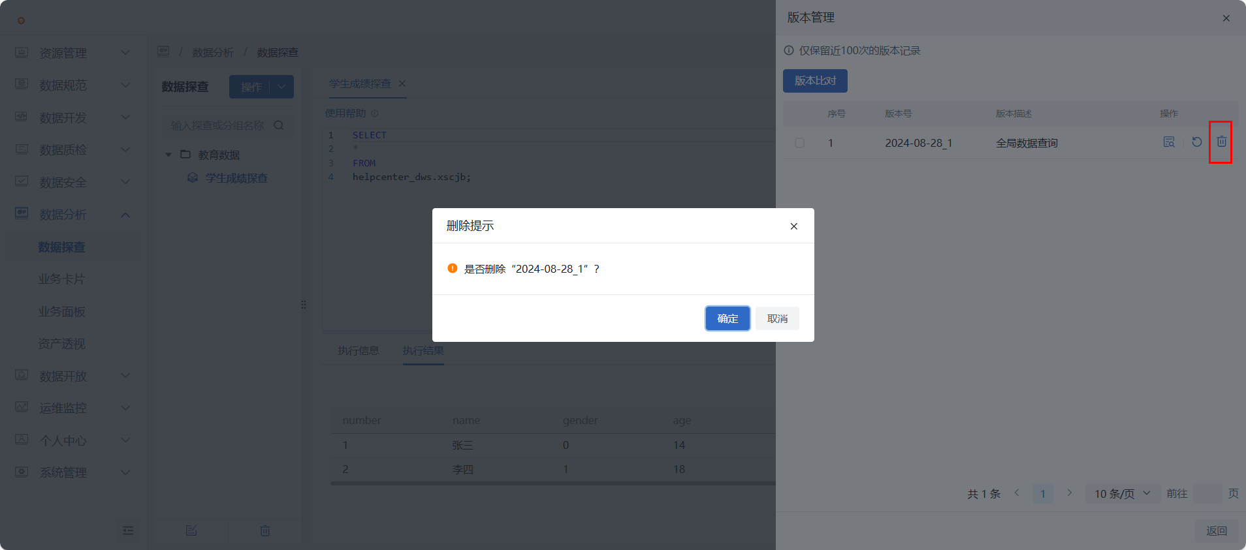
Task: Click the 数据质检 sidebar icon
Action: [22, 149]
